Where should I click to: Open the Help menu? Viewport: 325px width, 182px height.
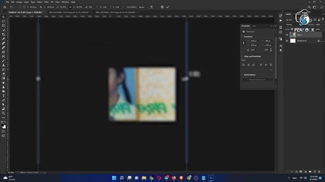pos(73,2)
